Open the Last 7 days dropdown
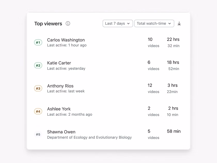The width and height of the screenshot is (217, 163). click(118, 24)
